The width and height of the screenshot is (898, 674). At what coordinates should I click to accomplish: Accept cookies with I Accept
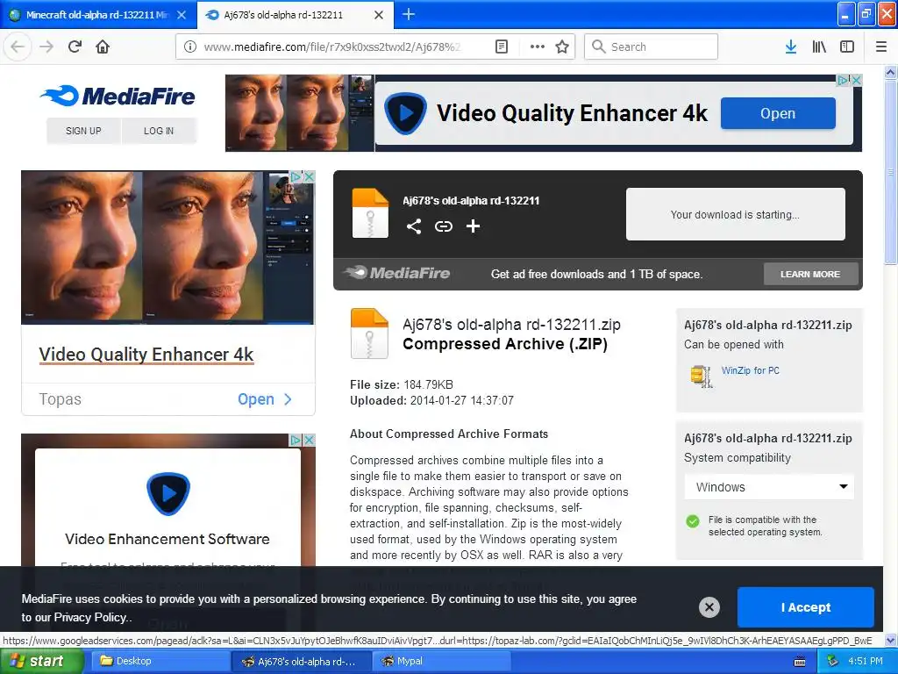tap(806, 607)
